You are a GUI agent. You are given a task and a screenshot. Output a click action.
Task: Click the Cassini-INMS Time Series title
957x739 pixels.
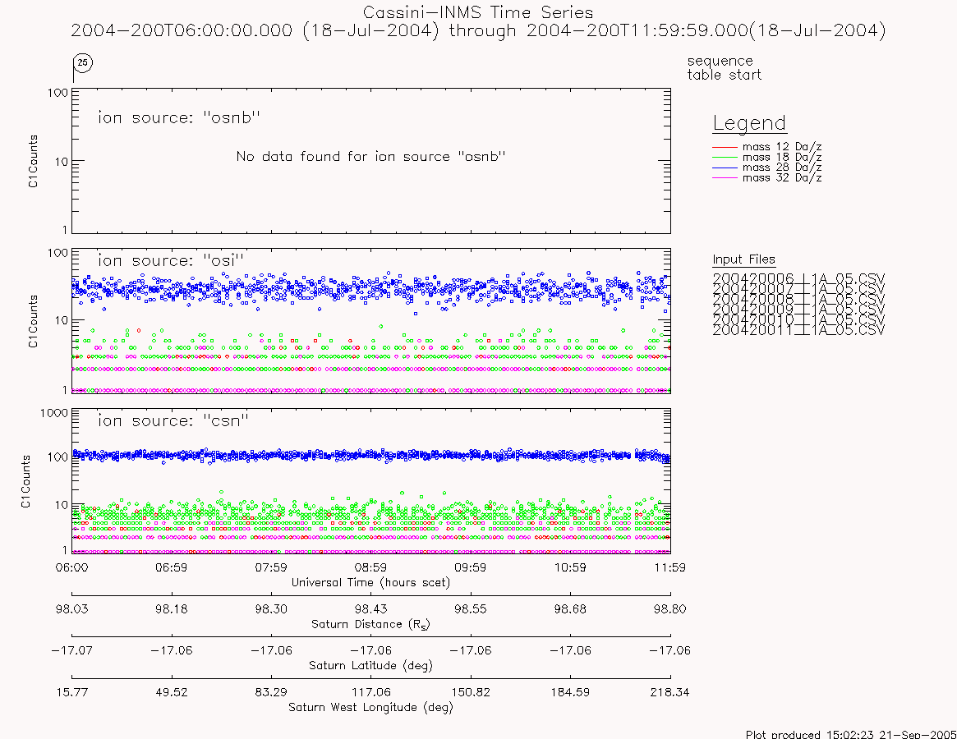(x=478, y=12)
